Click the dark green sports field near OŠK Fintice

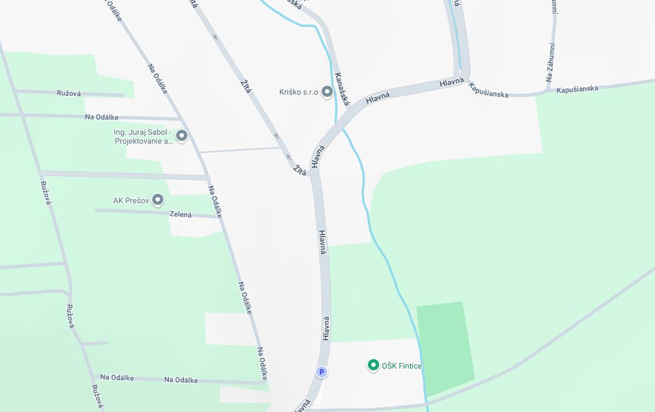[x=445, y=348]
